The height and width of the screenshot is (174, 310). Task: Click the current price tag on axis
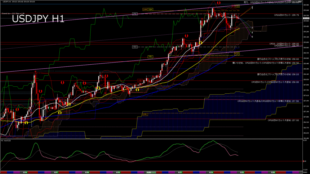point(306,18)
